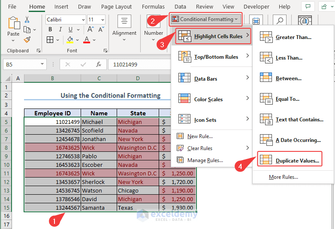Apply yellow fill color bucket
The height and width of the screenshot is (229, 335).
point(70,40)
